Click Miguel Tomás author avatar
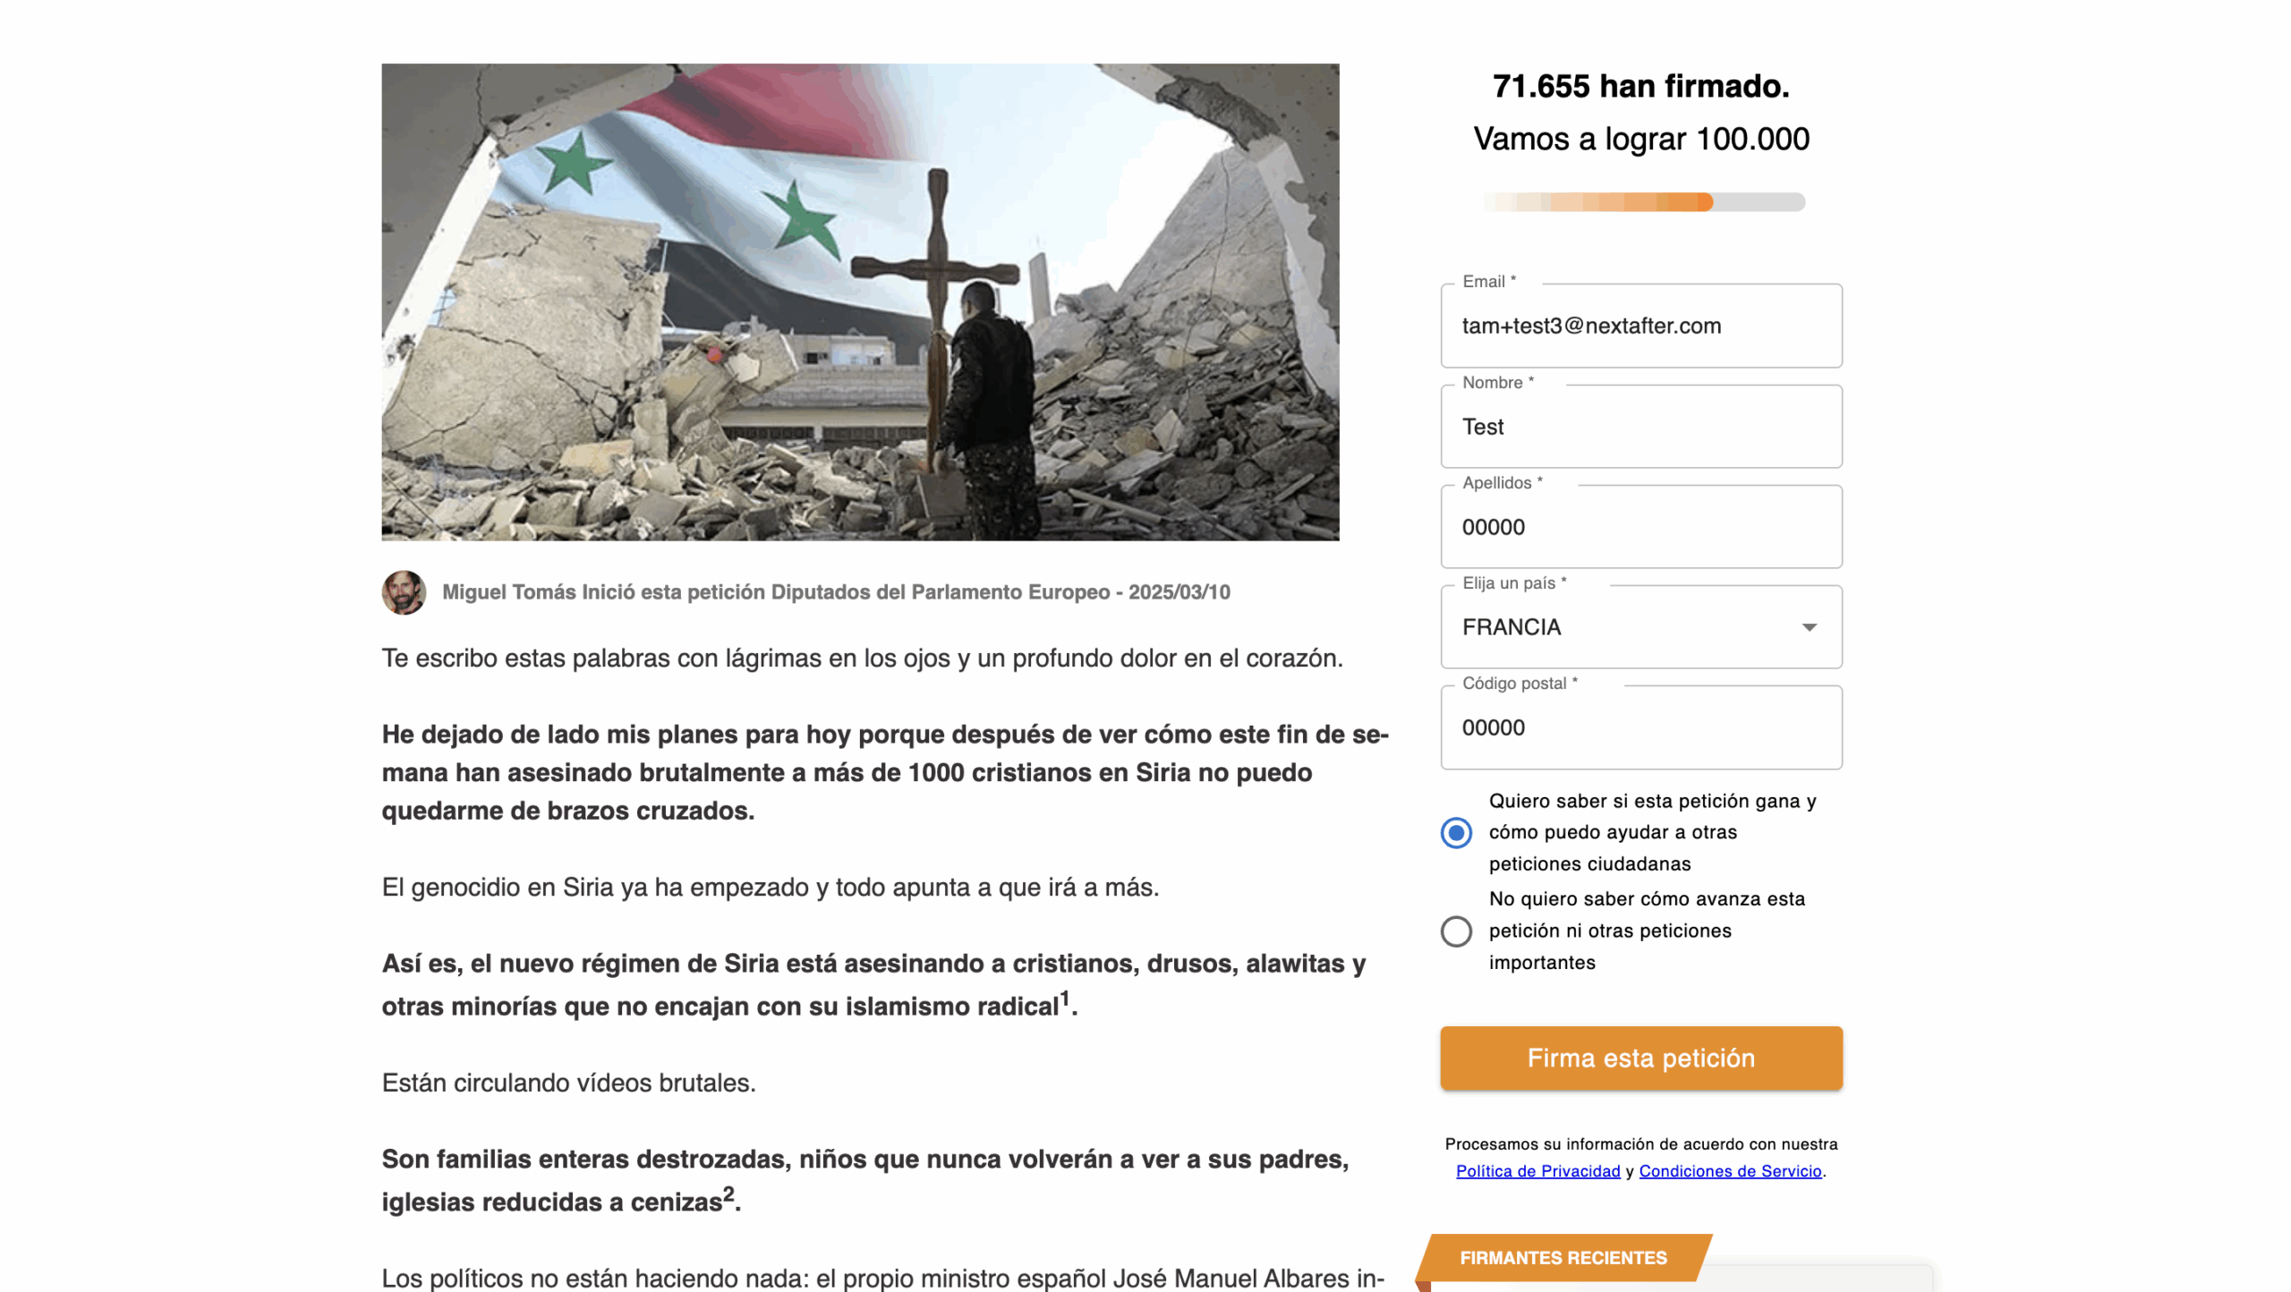2291x1292 pixels. coord(404,592)
